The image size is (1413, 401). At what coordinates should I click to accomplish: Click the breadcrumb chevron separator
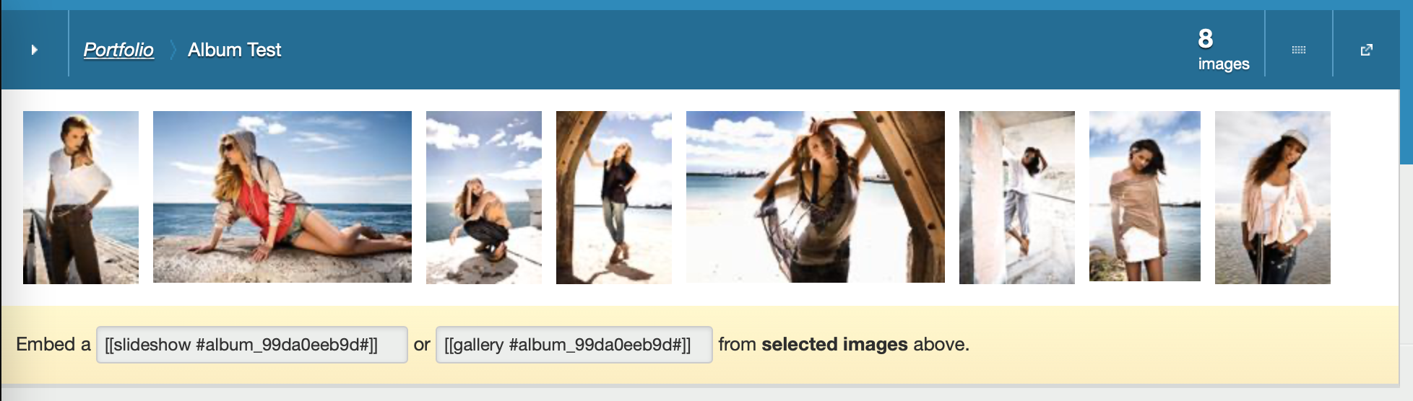pos(172,50)
